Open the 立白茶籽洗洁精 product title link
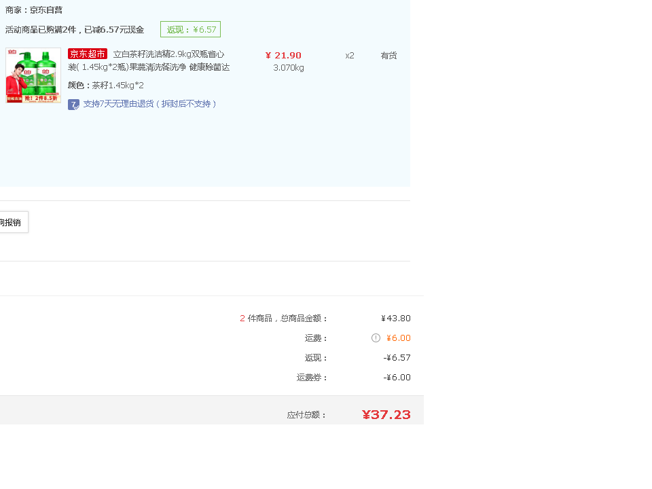This screenshot has width=652, height=489. [149, 60]
